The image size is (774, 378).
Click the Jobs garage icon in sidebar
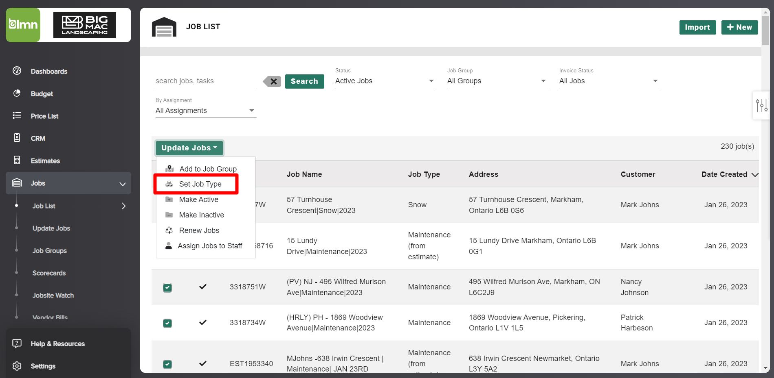point(17,182)
